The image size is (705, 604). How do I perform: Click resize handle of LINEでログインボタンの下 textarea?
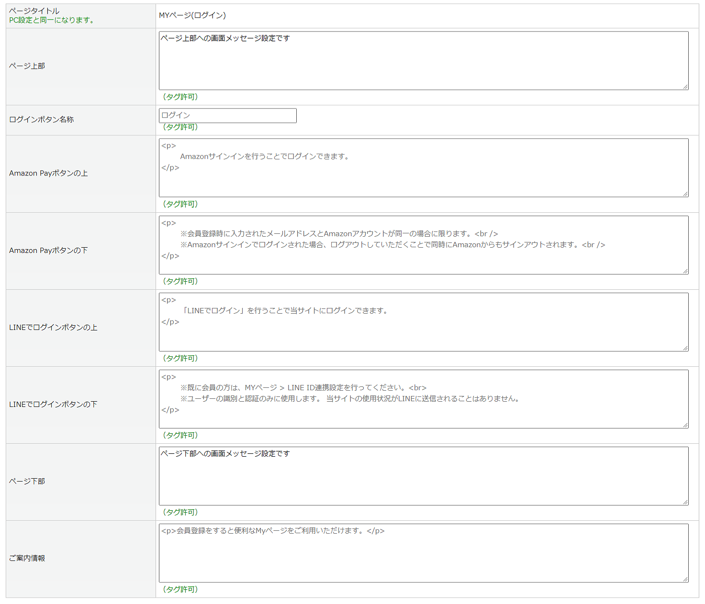pos(685,425)
